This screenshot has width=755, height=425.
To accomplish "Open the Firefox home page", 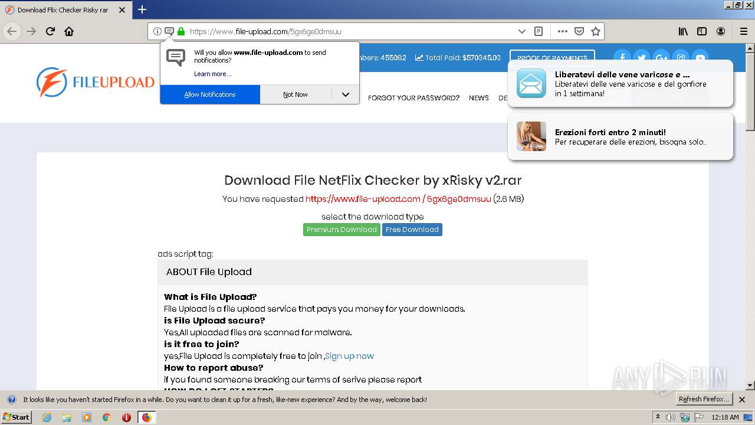I will (69, 31).
